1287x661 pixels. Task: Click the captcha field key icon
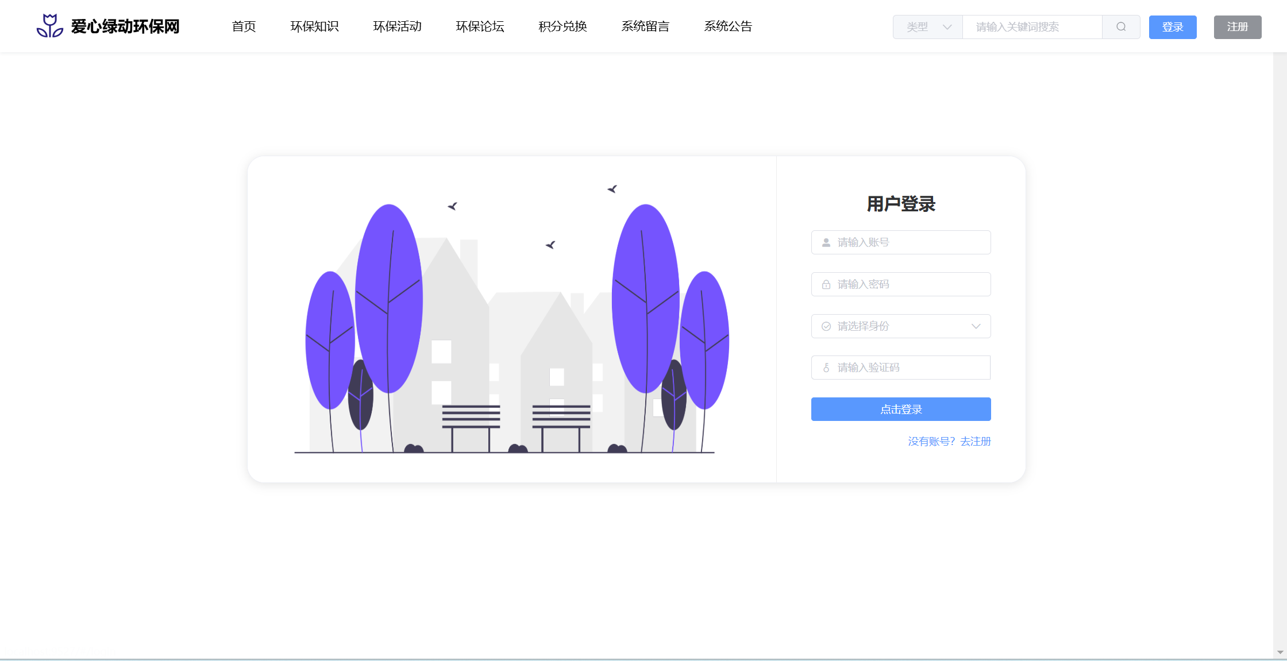pos(826,368)
